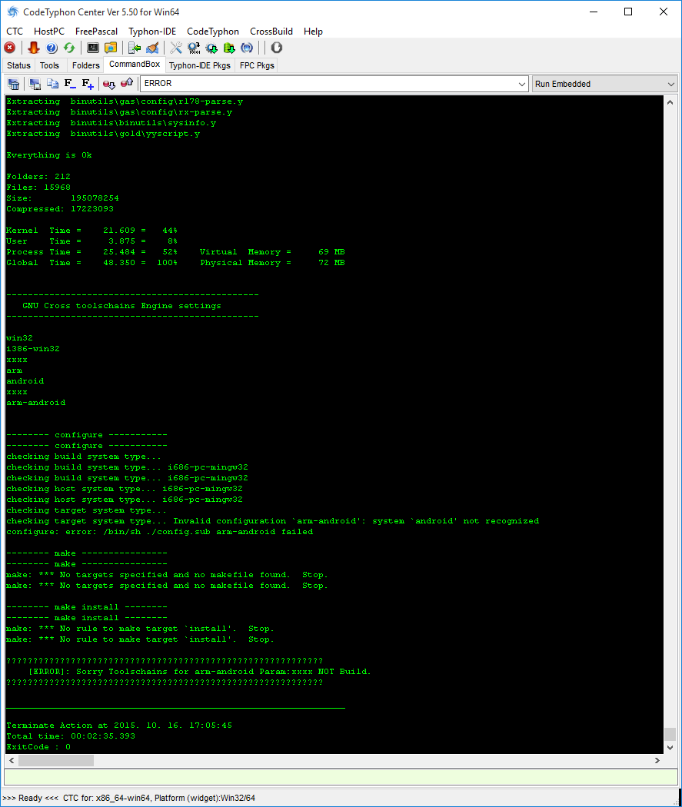This screenshot has height=807, width=682.
Task: Click the 'Total time: 00:02:35.393' line
Action: click(71, 736)
